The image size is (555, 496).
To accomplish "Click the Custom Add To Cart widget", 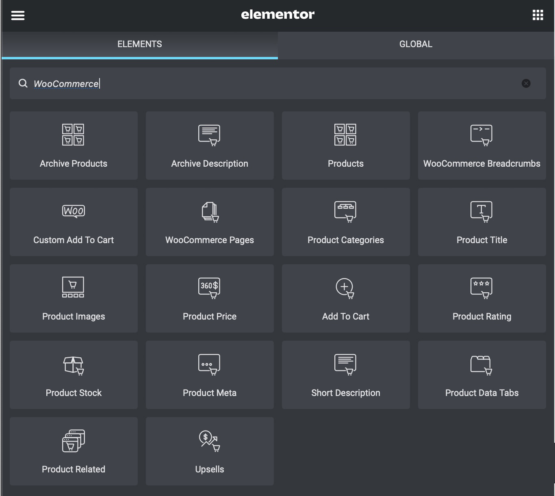I will (74, 222).
